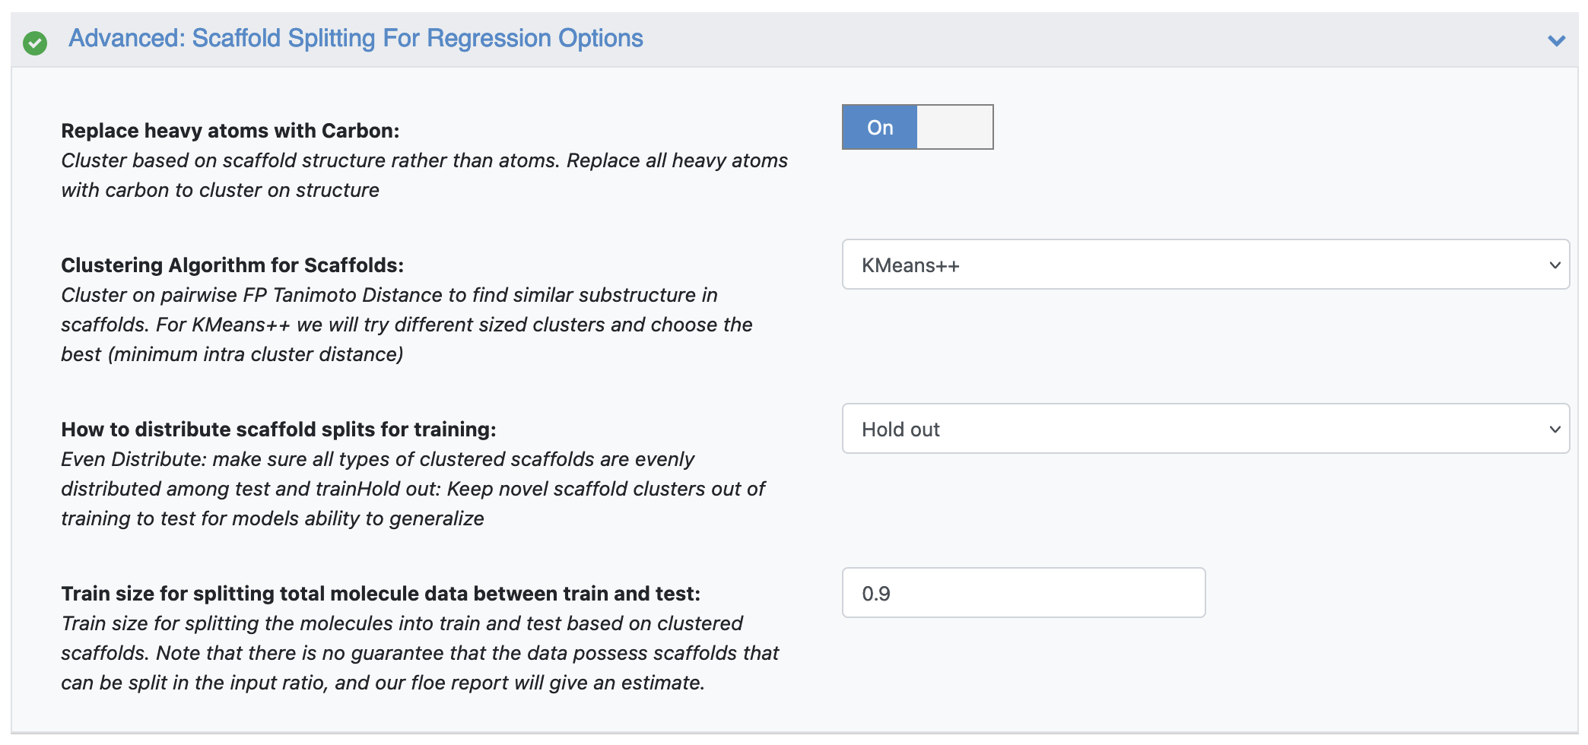1588x745 pixels.
Task: Open Advanced: Scaffold Splitting For Regression Options header
Action: coord(356,38)
